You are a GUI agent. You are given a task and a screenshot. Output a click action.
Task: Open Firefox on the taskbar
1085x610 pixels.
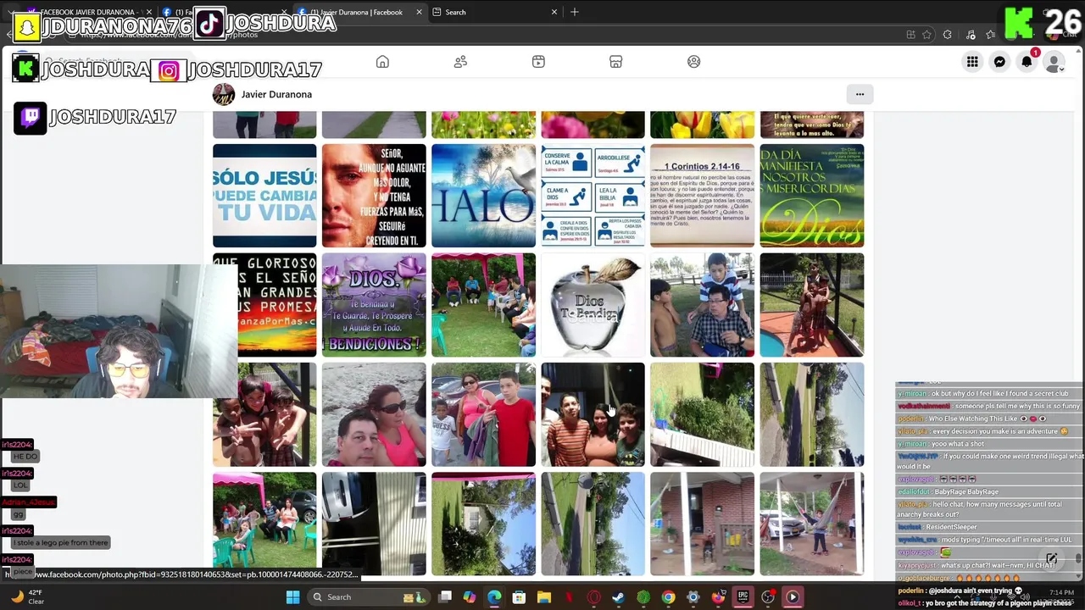click(x=718, y=596)
